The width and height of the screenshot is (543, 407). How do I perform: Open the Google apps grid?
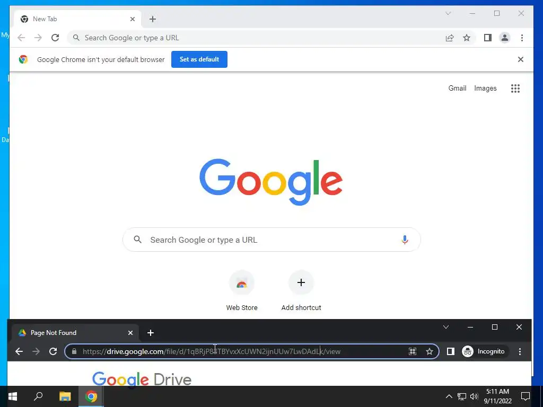(515, 89)
